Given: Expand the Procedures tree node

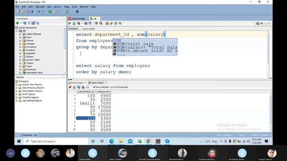Looking at the screenshot, I should point(20,47).
